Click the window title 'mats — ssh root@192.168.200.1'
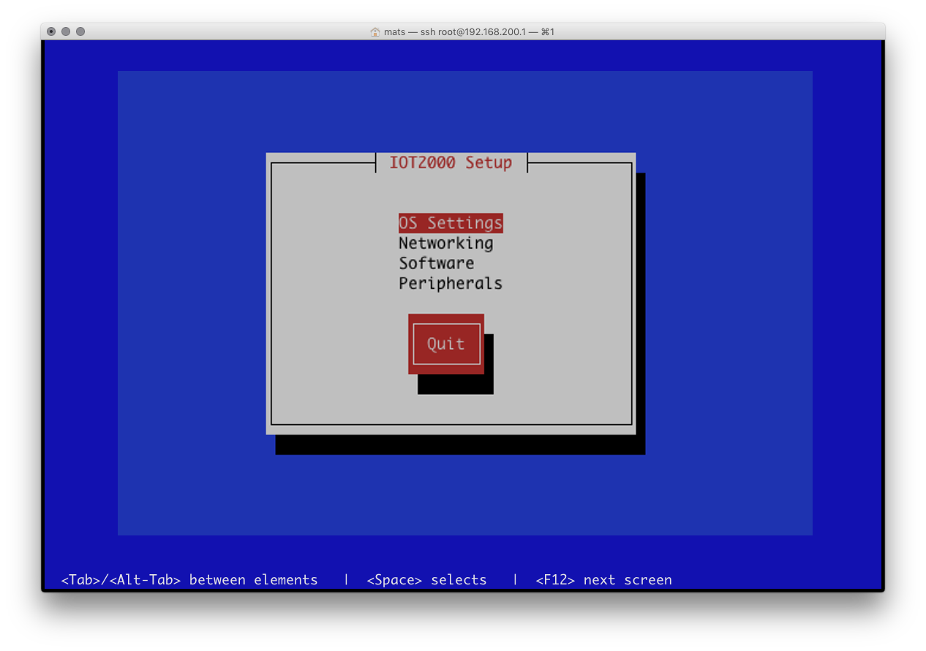The height and width of the screenshot is (651, 926). (469, 32)
